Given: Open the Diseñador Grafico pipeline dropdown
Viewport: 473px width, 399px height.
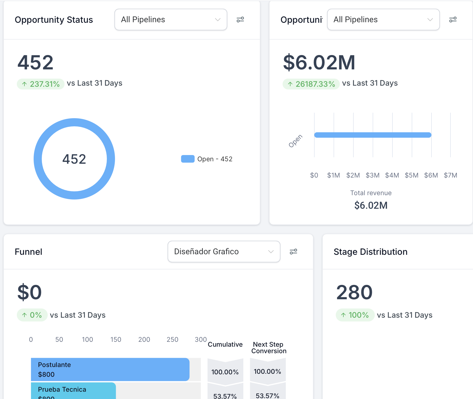Looking at the screenshot, I should (x=224, y=252).
